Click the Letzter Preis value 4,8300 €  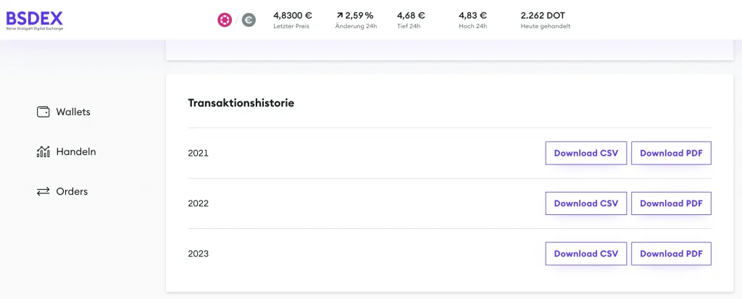click(292, 15)
